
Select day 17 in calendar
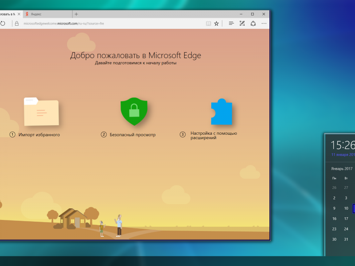[346, 219]
